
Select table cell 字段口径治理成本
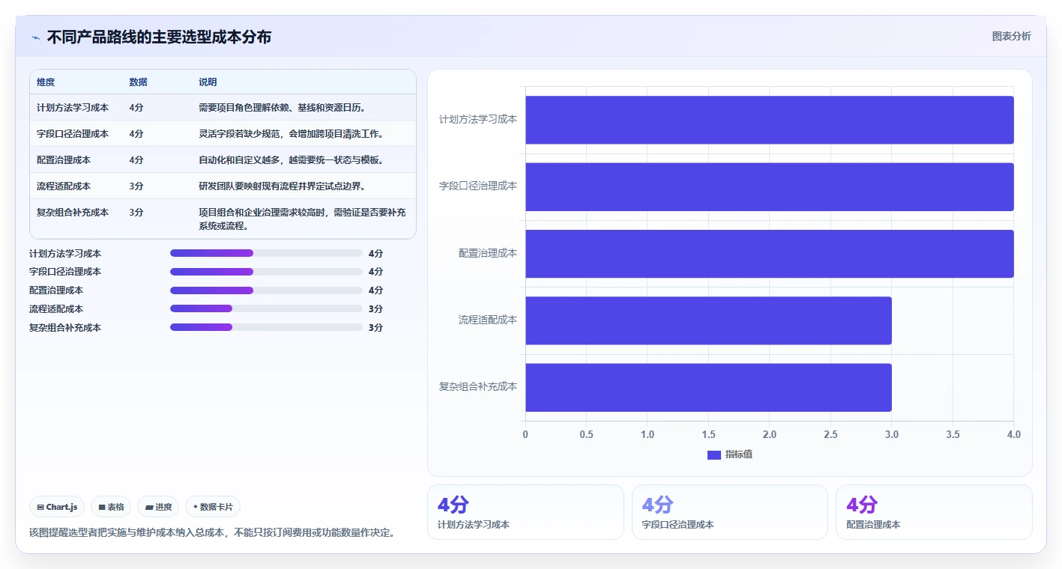[73, 134]
